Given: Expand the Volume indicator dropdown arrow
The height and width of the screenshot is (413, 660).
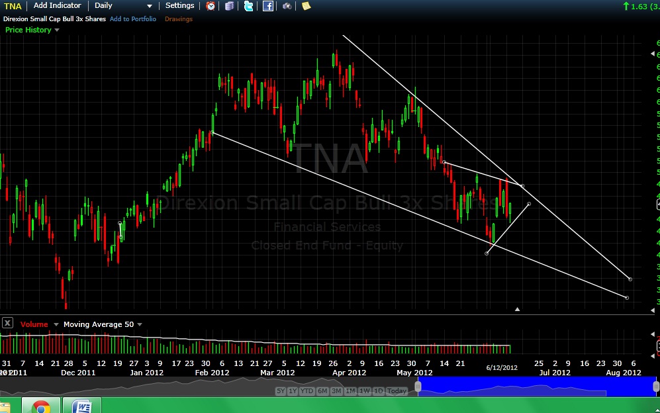Looking at the screenshot, I should coord(56,324).
